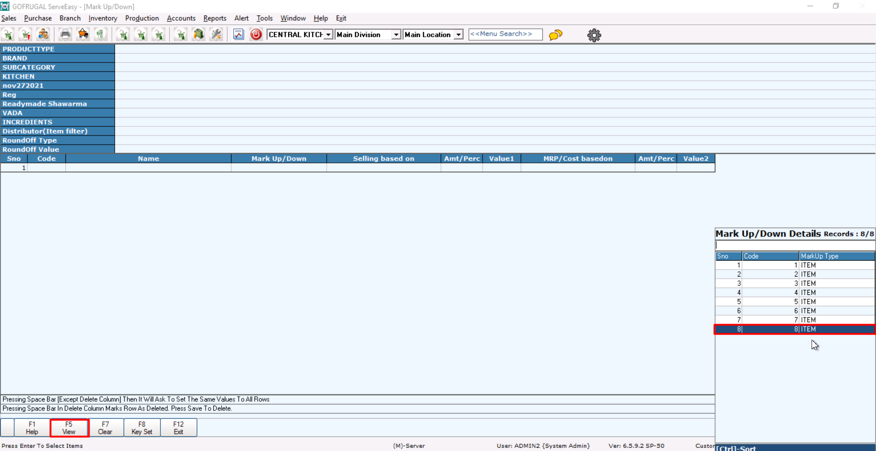This screenshot has height=451, width=876.
Task: Restore down the ServeEasy window
Action: click(x=836, y=6)
